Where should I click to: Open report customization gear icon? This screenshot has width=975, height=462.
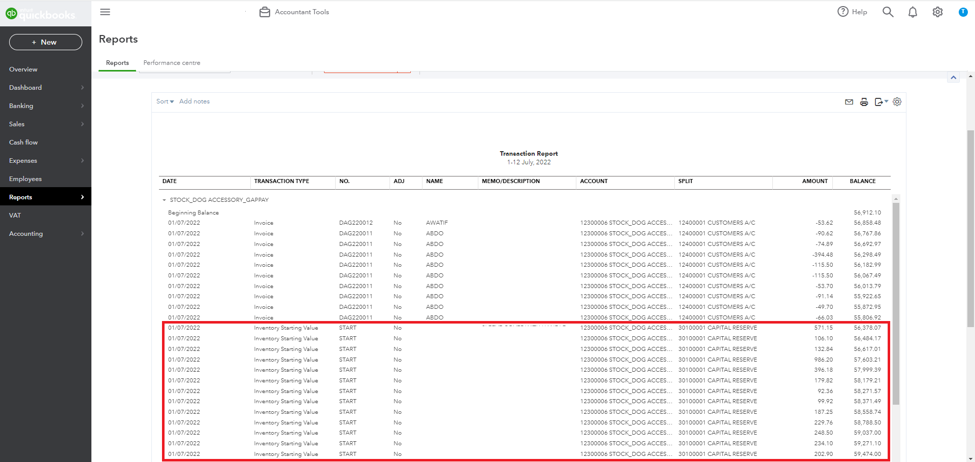click(897, 101)
